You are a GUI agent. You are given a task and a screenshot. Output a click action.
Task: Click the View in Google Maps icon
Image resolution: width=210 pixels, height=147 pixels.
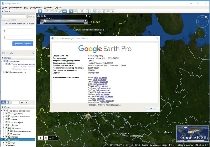[x=108, y=11]
